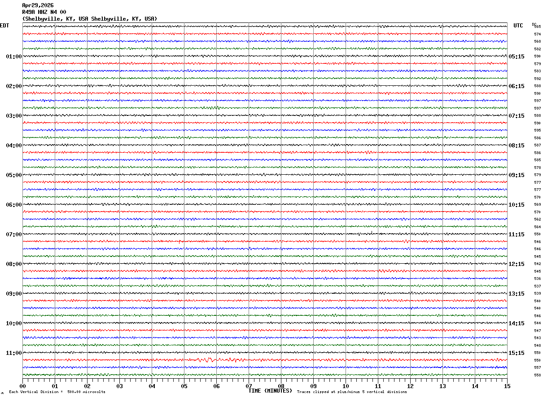Screen dimensions: 543x398
Task: Click the 11:15 UTC time label
Action: point(516,234)
